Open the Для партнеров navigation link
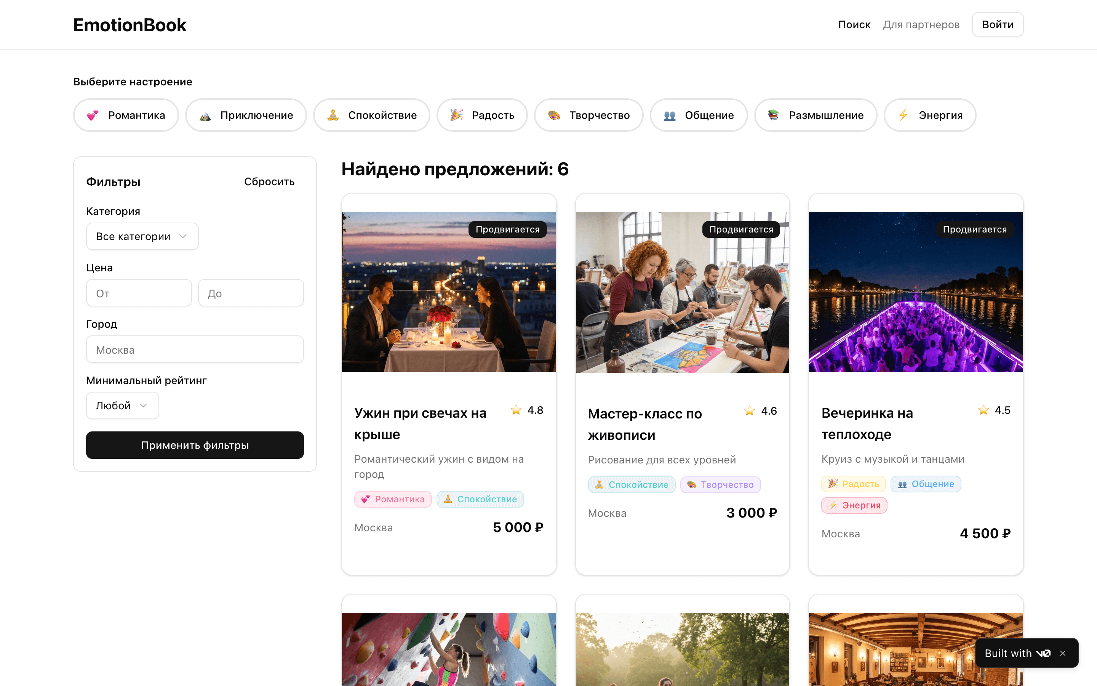 (921, 24)
